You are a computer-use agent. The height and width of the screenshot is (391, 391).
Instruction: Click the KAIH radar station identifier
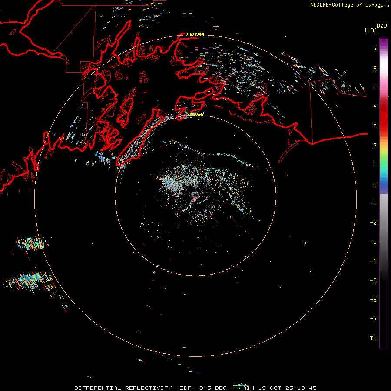(x=246, y=388)
